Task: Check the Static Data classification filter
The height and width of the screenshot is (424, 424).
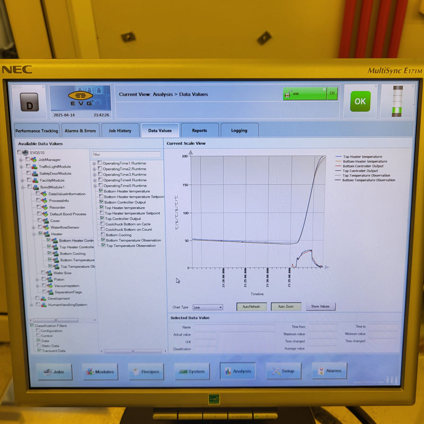Action: [x=38, y=346]
